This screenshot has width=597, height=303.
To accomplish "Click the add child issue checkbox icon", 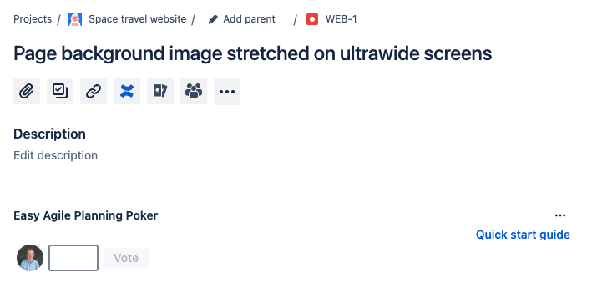I will [60, 91].
